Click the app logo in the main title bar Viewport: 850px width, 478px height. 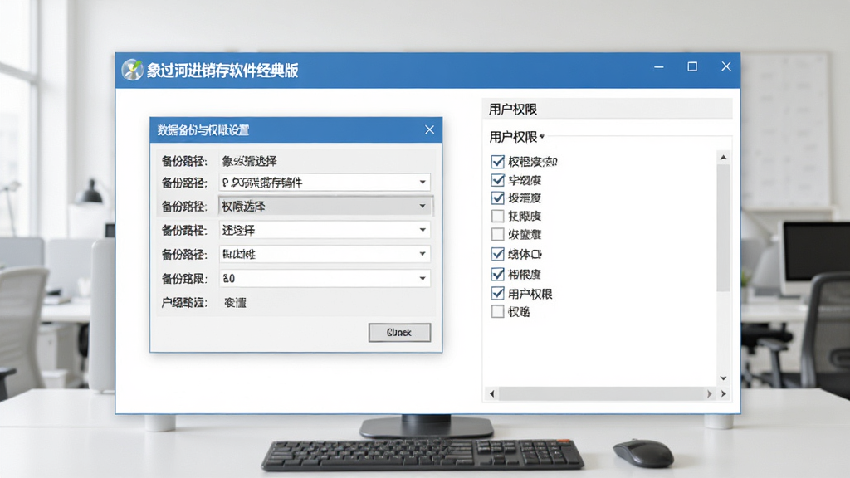click(132, 70)
